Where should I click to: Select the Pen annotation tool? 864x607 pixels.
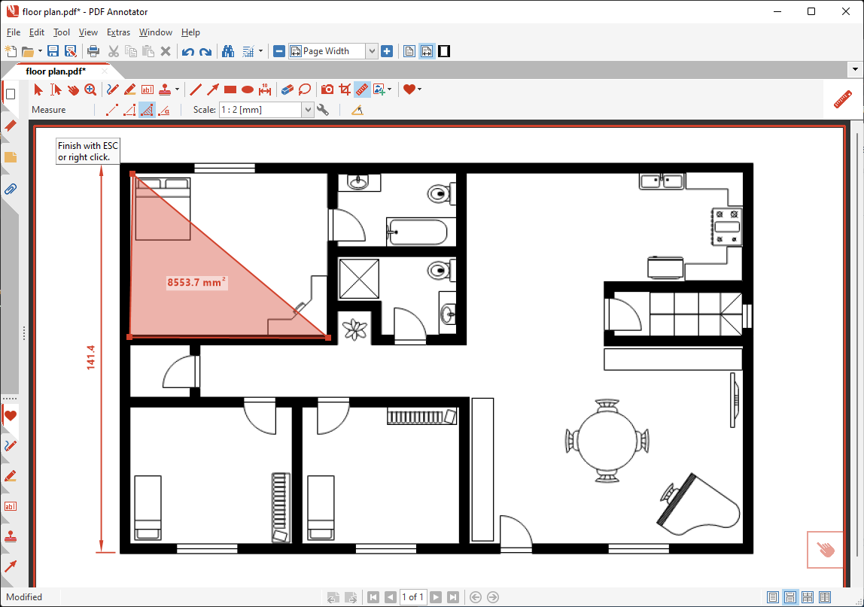[113, 90]
